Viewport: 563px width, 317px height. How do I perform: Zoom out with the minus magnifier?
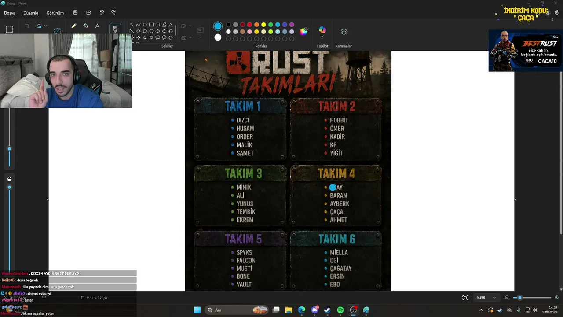click(x=507, y=298)
